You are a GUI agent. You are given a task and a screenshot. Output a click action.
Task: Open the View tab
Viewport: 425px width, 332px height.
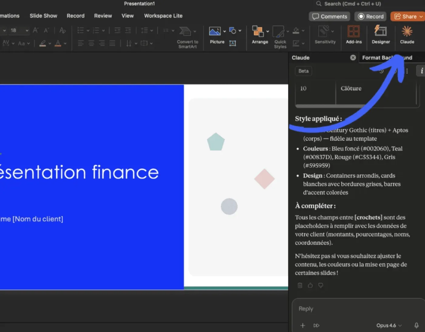pyautogui.click(x=127, y=16)
